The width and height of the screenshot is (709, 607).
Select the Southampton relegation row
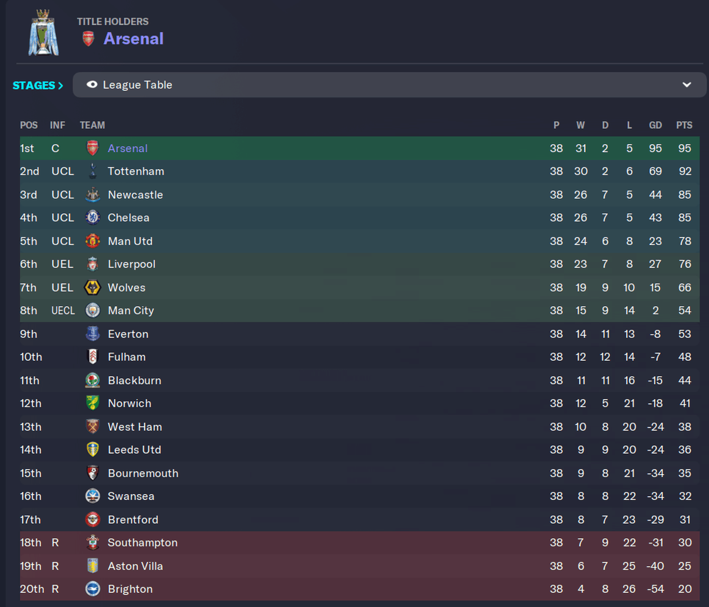coord(359,543)
